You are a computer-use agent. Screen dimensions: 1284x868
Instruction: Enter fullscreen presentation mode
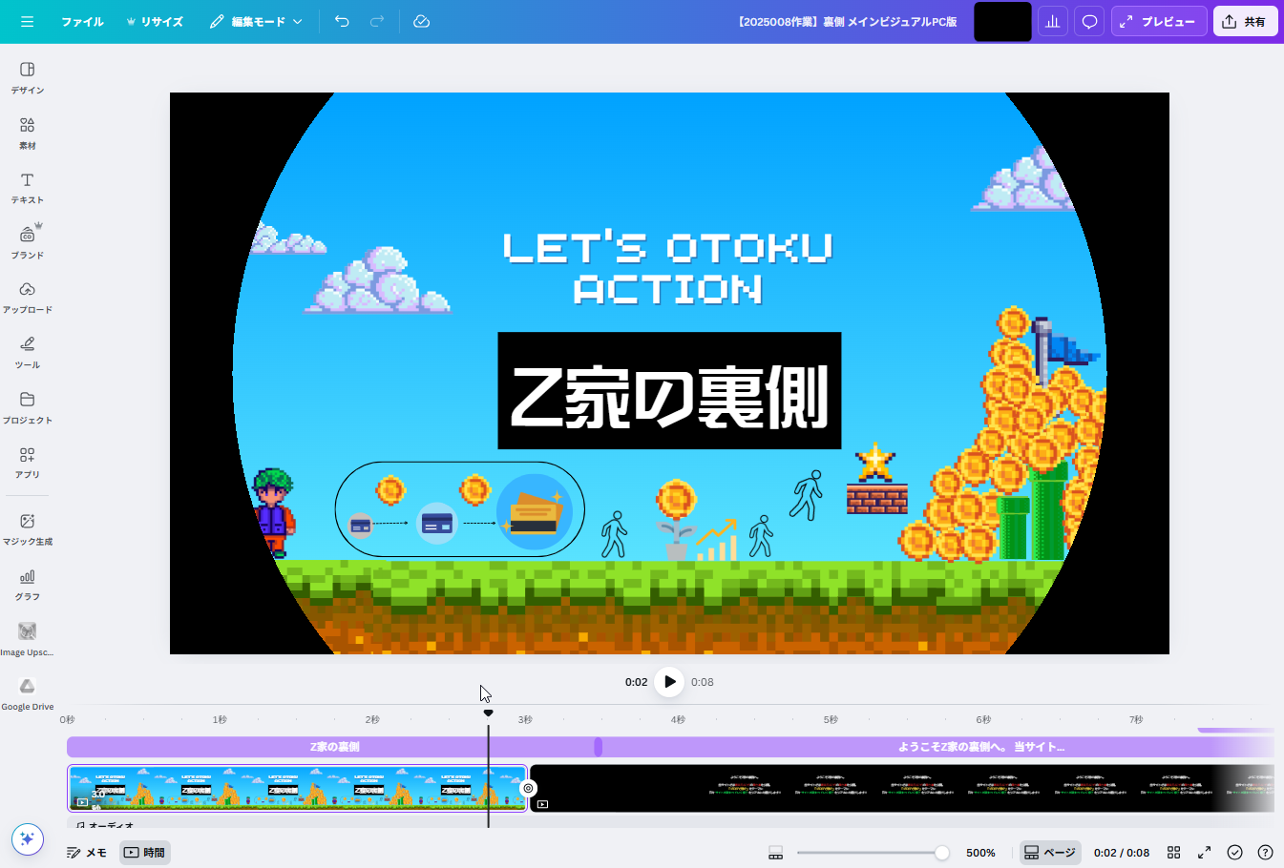pos(1205,853)
